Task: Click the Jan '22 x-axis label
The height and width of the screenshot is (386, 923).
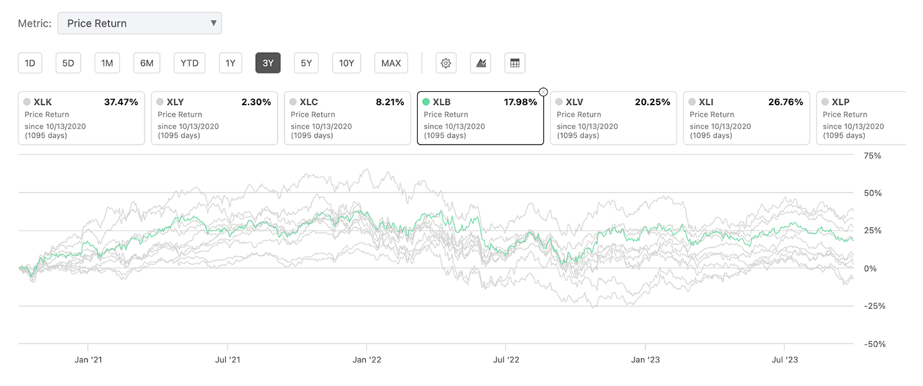Action: [x=367, y=360]
